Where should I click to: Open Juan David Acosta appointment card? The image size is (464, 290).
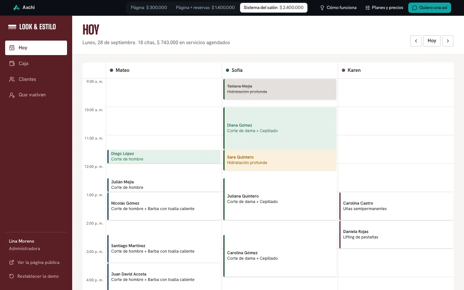tap(164, 277)
